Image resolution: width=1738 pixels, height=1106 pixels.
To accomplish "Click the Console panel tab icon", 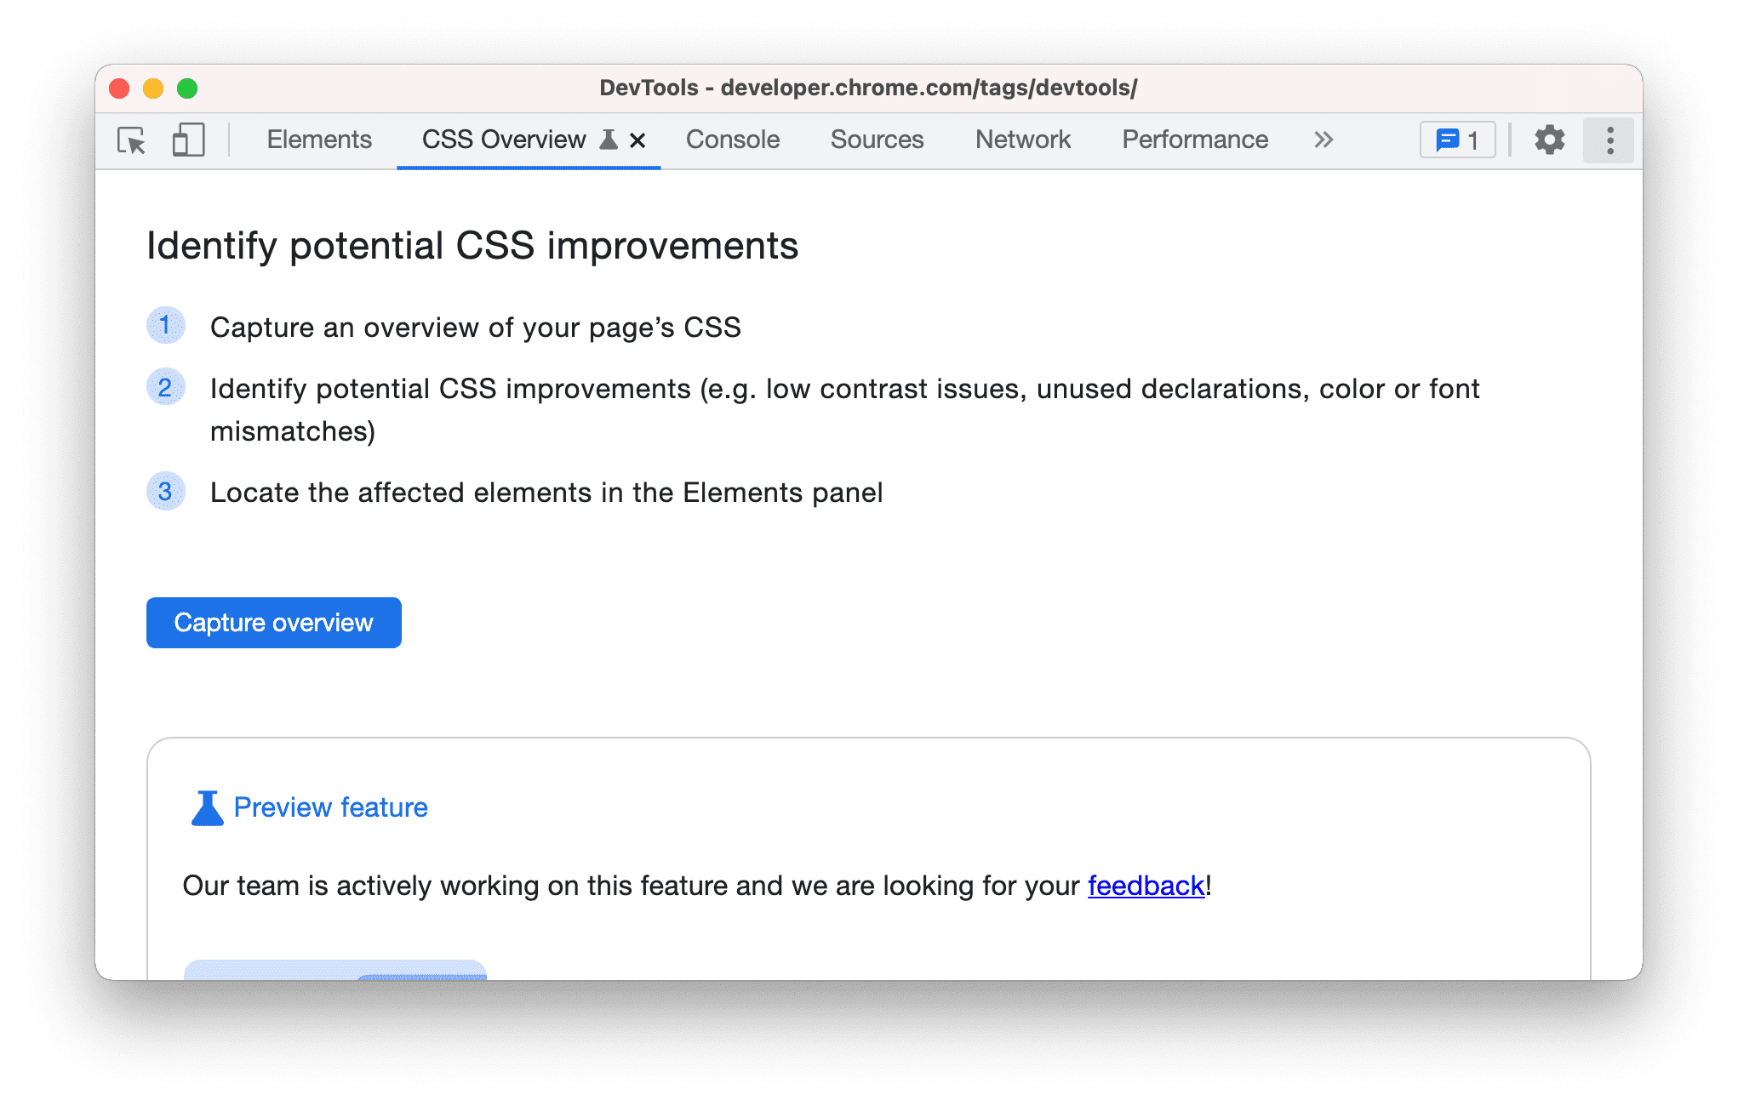I will click(732, 140).
